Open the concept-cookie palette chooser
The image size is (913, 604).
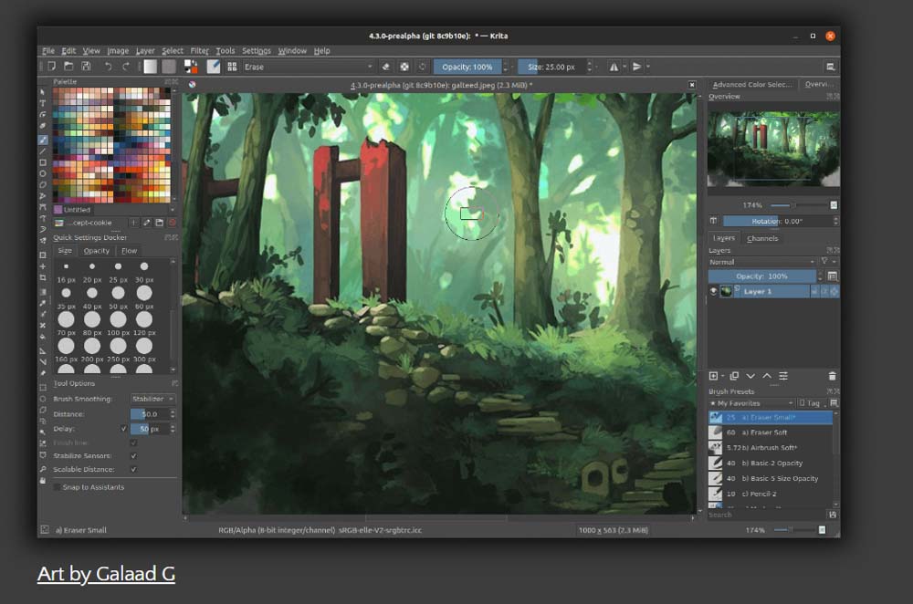89,223
